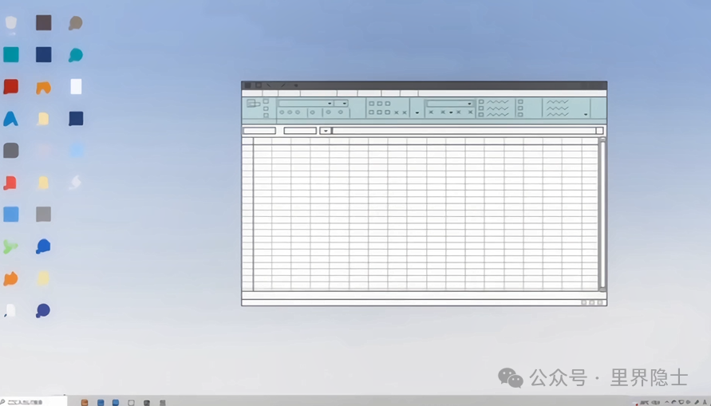Toggle the top checkbox beside the paste icon
Screen dimensions: 711x406
266,101
